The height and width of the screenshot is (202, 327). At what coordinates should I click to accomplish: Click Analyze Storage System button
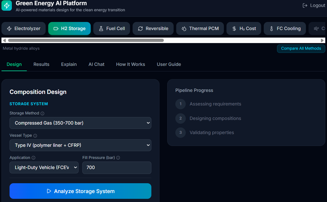tap(81, 191)
